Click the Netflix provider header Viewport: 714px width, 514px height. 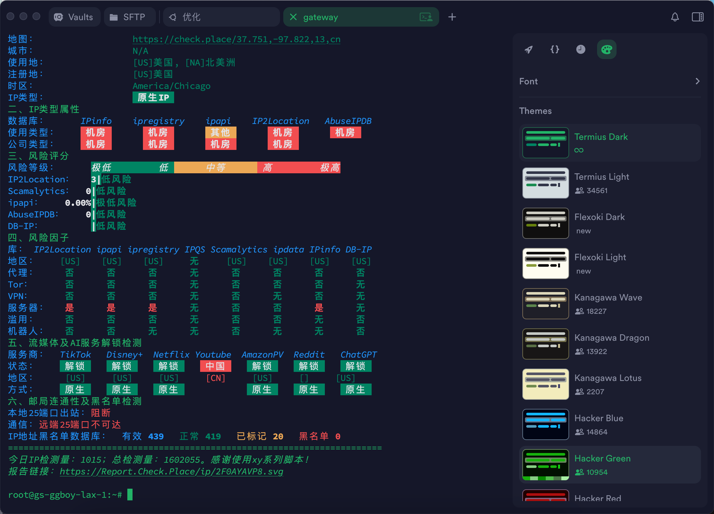(x=172, y=355)
